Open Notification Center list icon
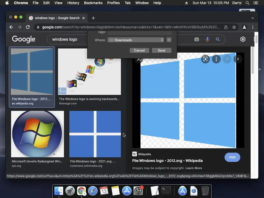Image resolution: width=264 pixels, height=198 pixels. (x=256, y=3)
